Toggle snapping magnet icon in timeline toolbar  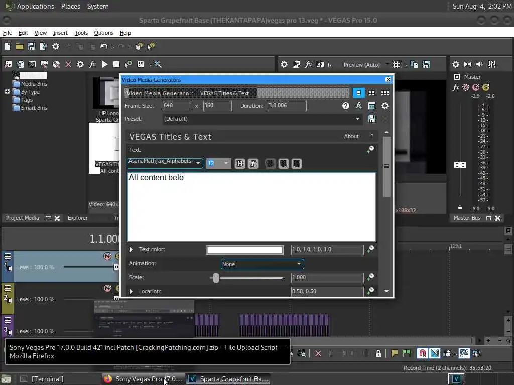point(423,353)
